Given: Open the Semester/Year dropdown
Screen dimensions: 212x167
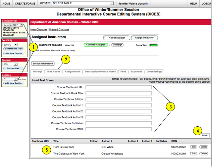Looking at the screenshot, I should tap(13, 25).
